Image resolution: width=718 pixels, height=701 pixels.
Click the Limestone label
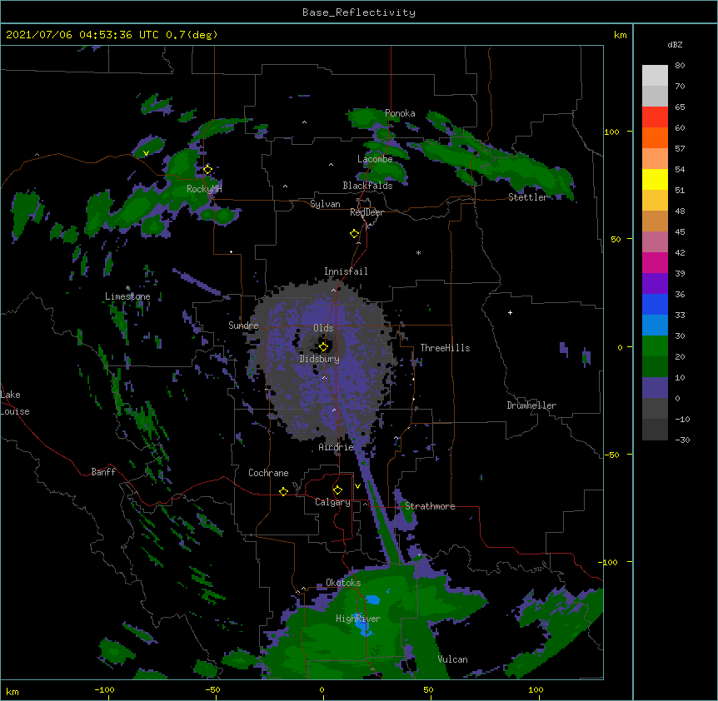[x=127, y=296]
